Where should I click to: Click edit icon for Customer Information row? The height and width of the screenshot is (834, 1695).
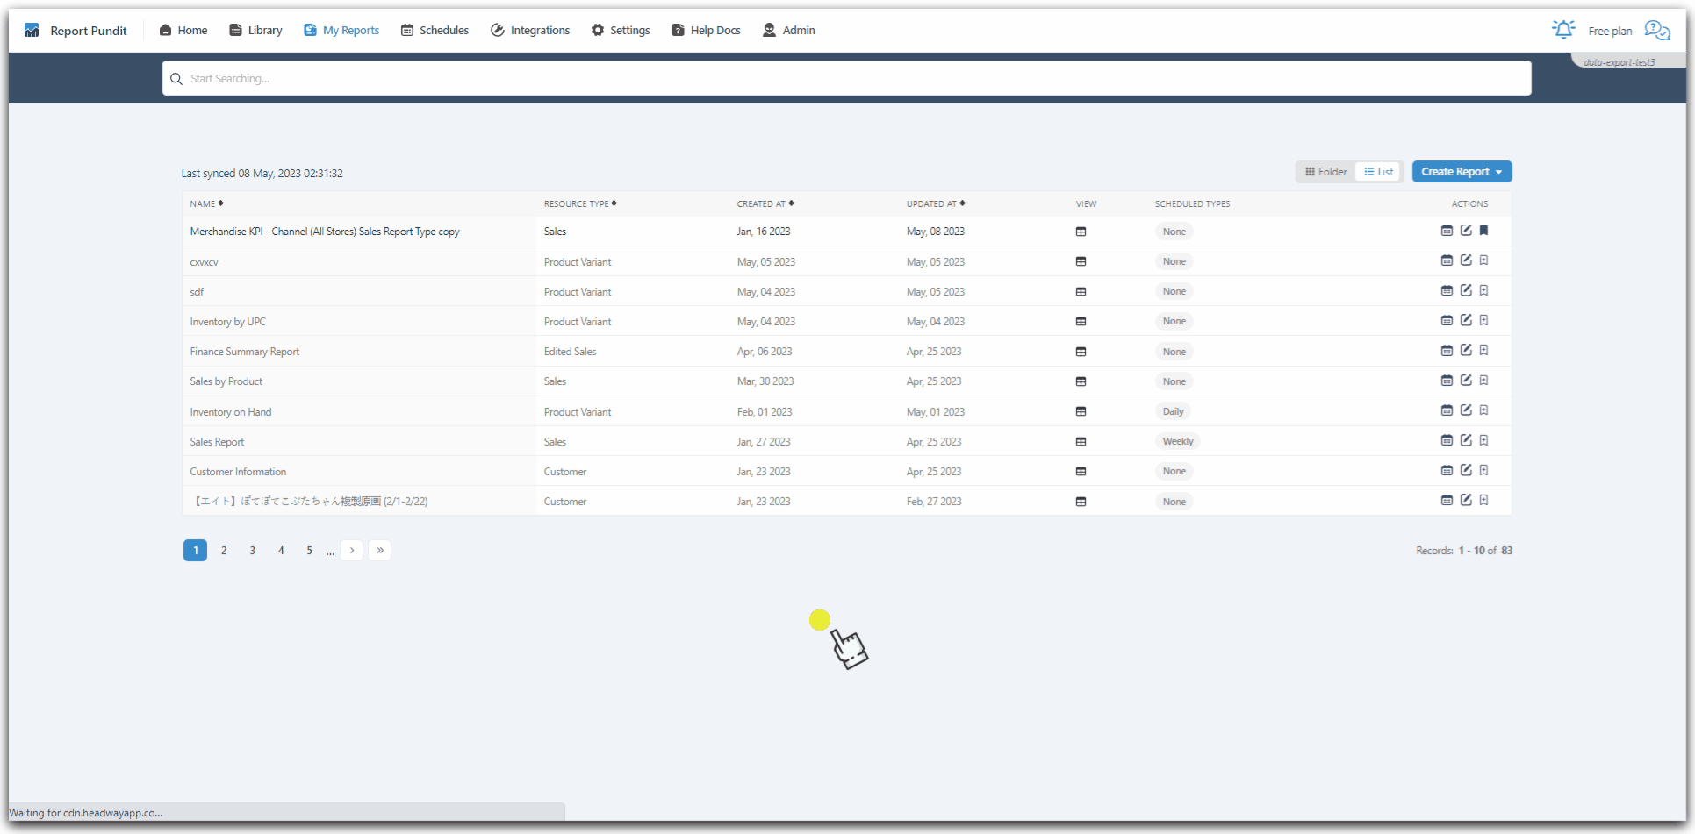pos(1465,471)
